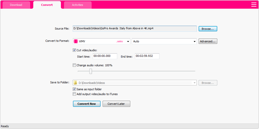
Task: Click the Convert Later button
Action: click(116, 104)
